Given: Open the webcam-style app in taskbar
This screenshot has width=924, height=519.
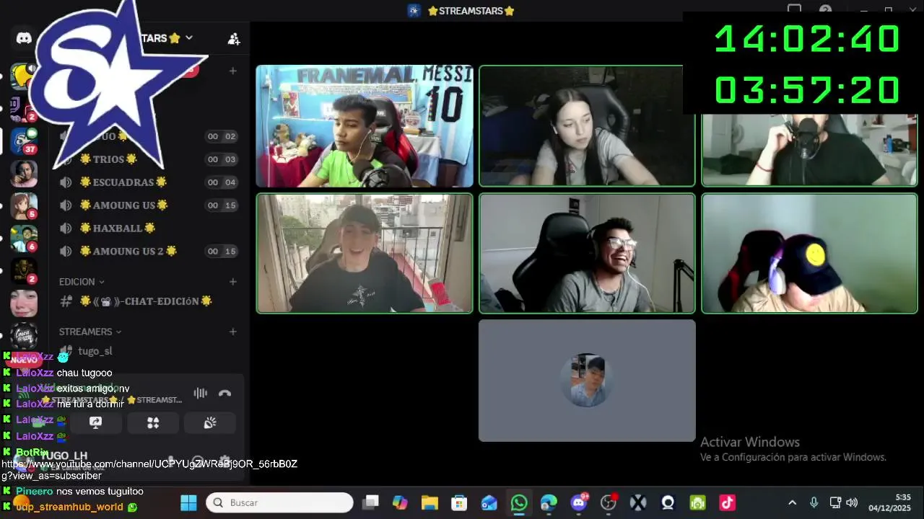Looking at the screenshot, I should coord(668,502).
